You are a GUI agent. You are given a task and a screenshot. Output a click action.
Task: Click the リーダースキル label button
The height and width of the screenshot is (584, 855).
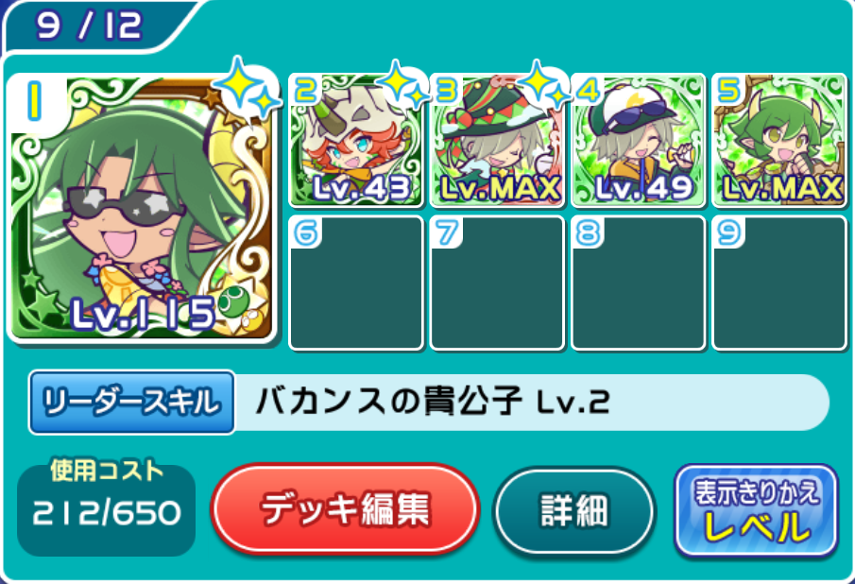tap(132, 403)
